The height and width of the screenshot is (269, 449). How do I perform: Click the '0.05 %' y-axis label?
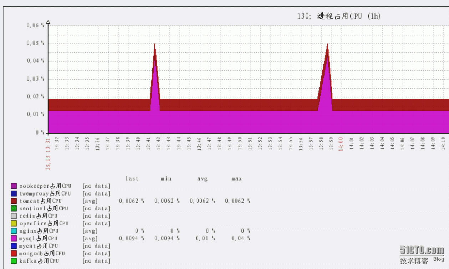click(36, 43)
